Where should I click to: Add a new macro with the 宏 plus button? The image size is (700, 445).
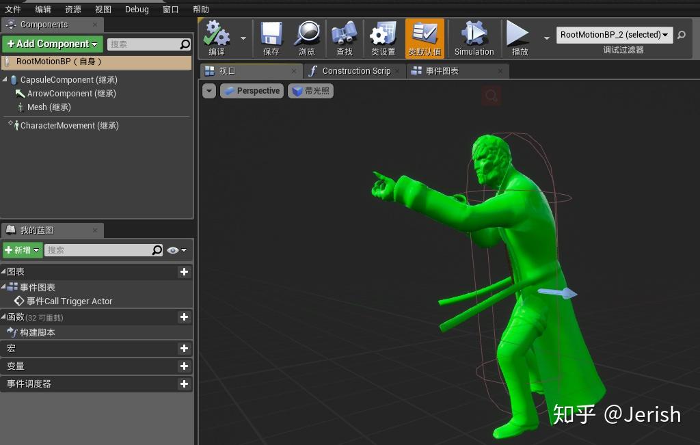click(183, 349)
